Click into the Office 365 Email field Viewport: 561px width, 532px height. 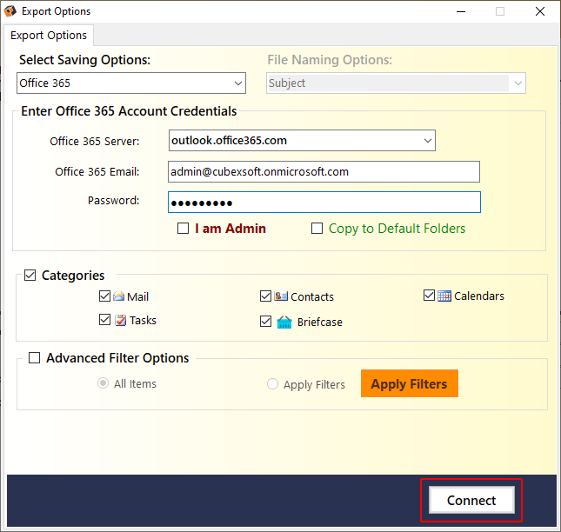click(323, 172)
